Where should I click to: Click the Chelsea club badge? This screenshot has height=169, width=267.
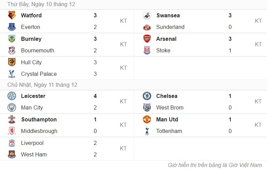(147, 96)
